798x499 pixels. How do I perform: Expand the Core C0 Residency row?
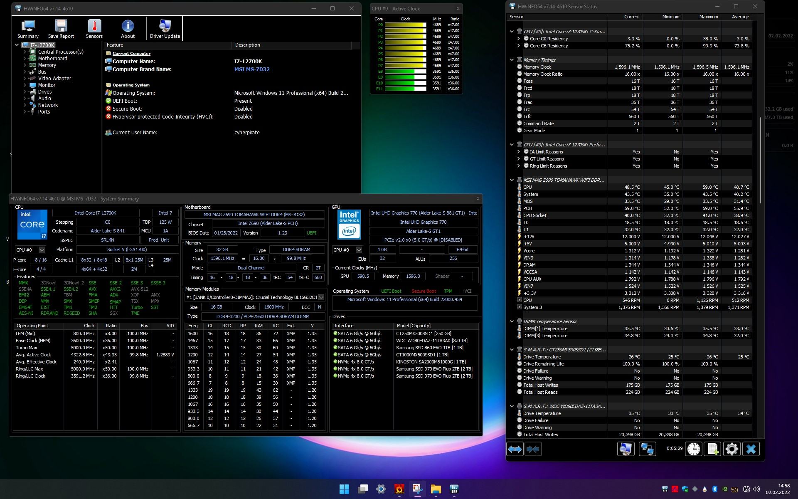518,39
